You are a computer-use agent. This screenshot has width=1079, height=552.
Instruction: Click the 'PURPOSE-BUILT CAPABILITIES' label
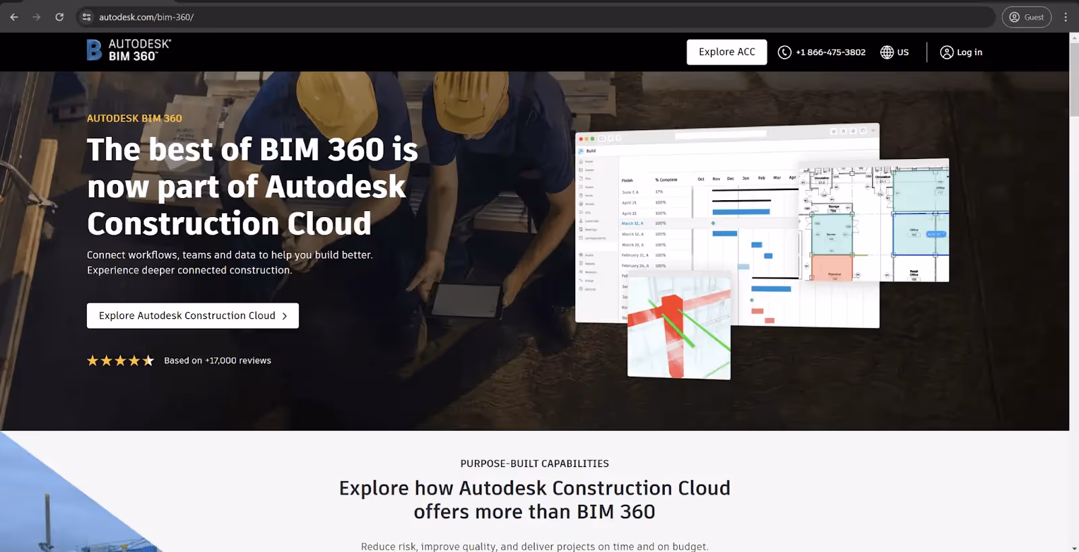535,464
